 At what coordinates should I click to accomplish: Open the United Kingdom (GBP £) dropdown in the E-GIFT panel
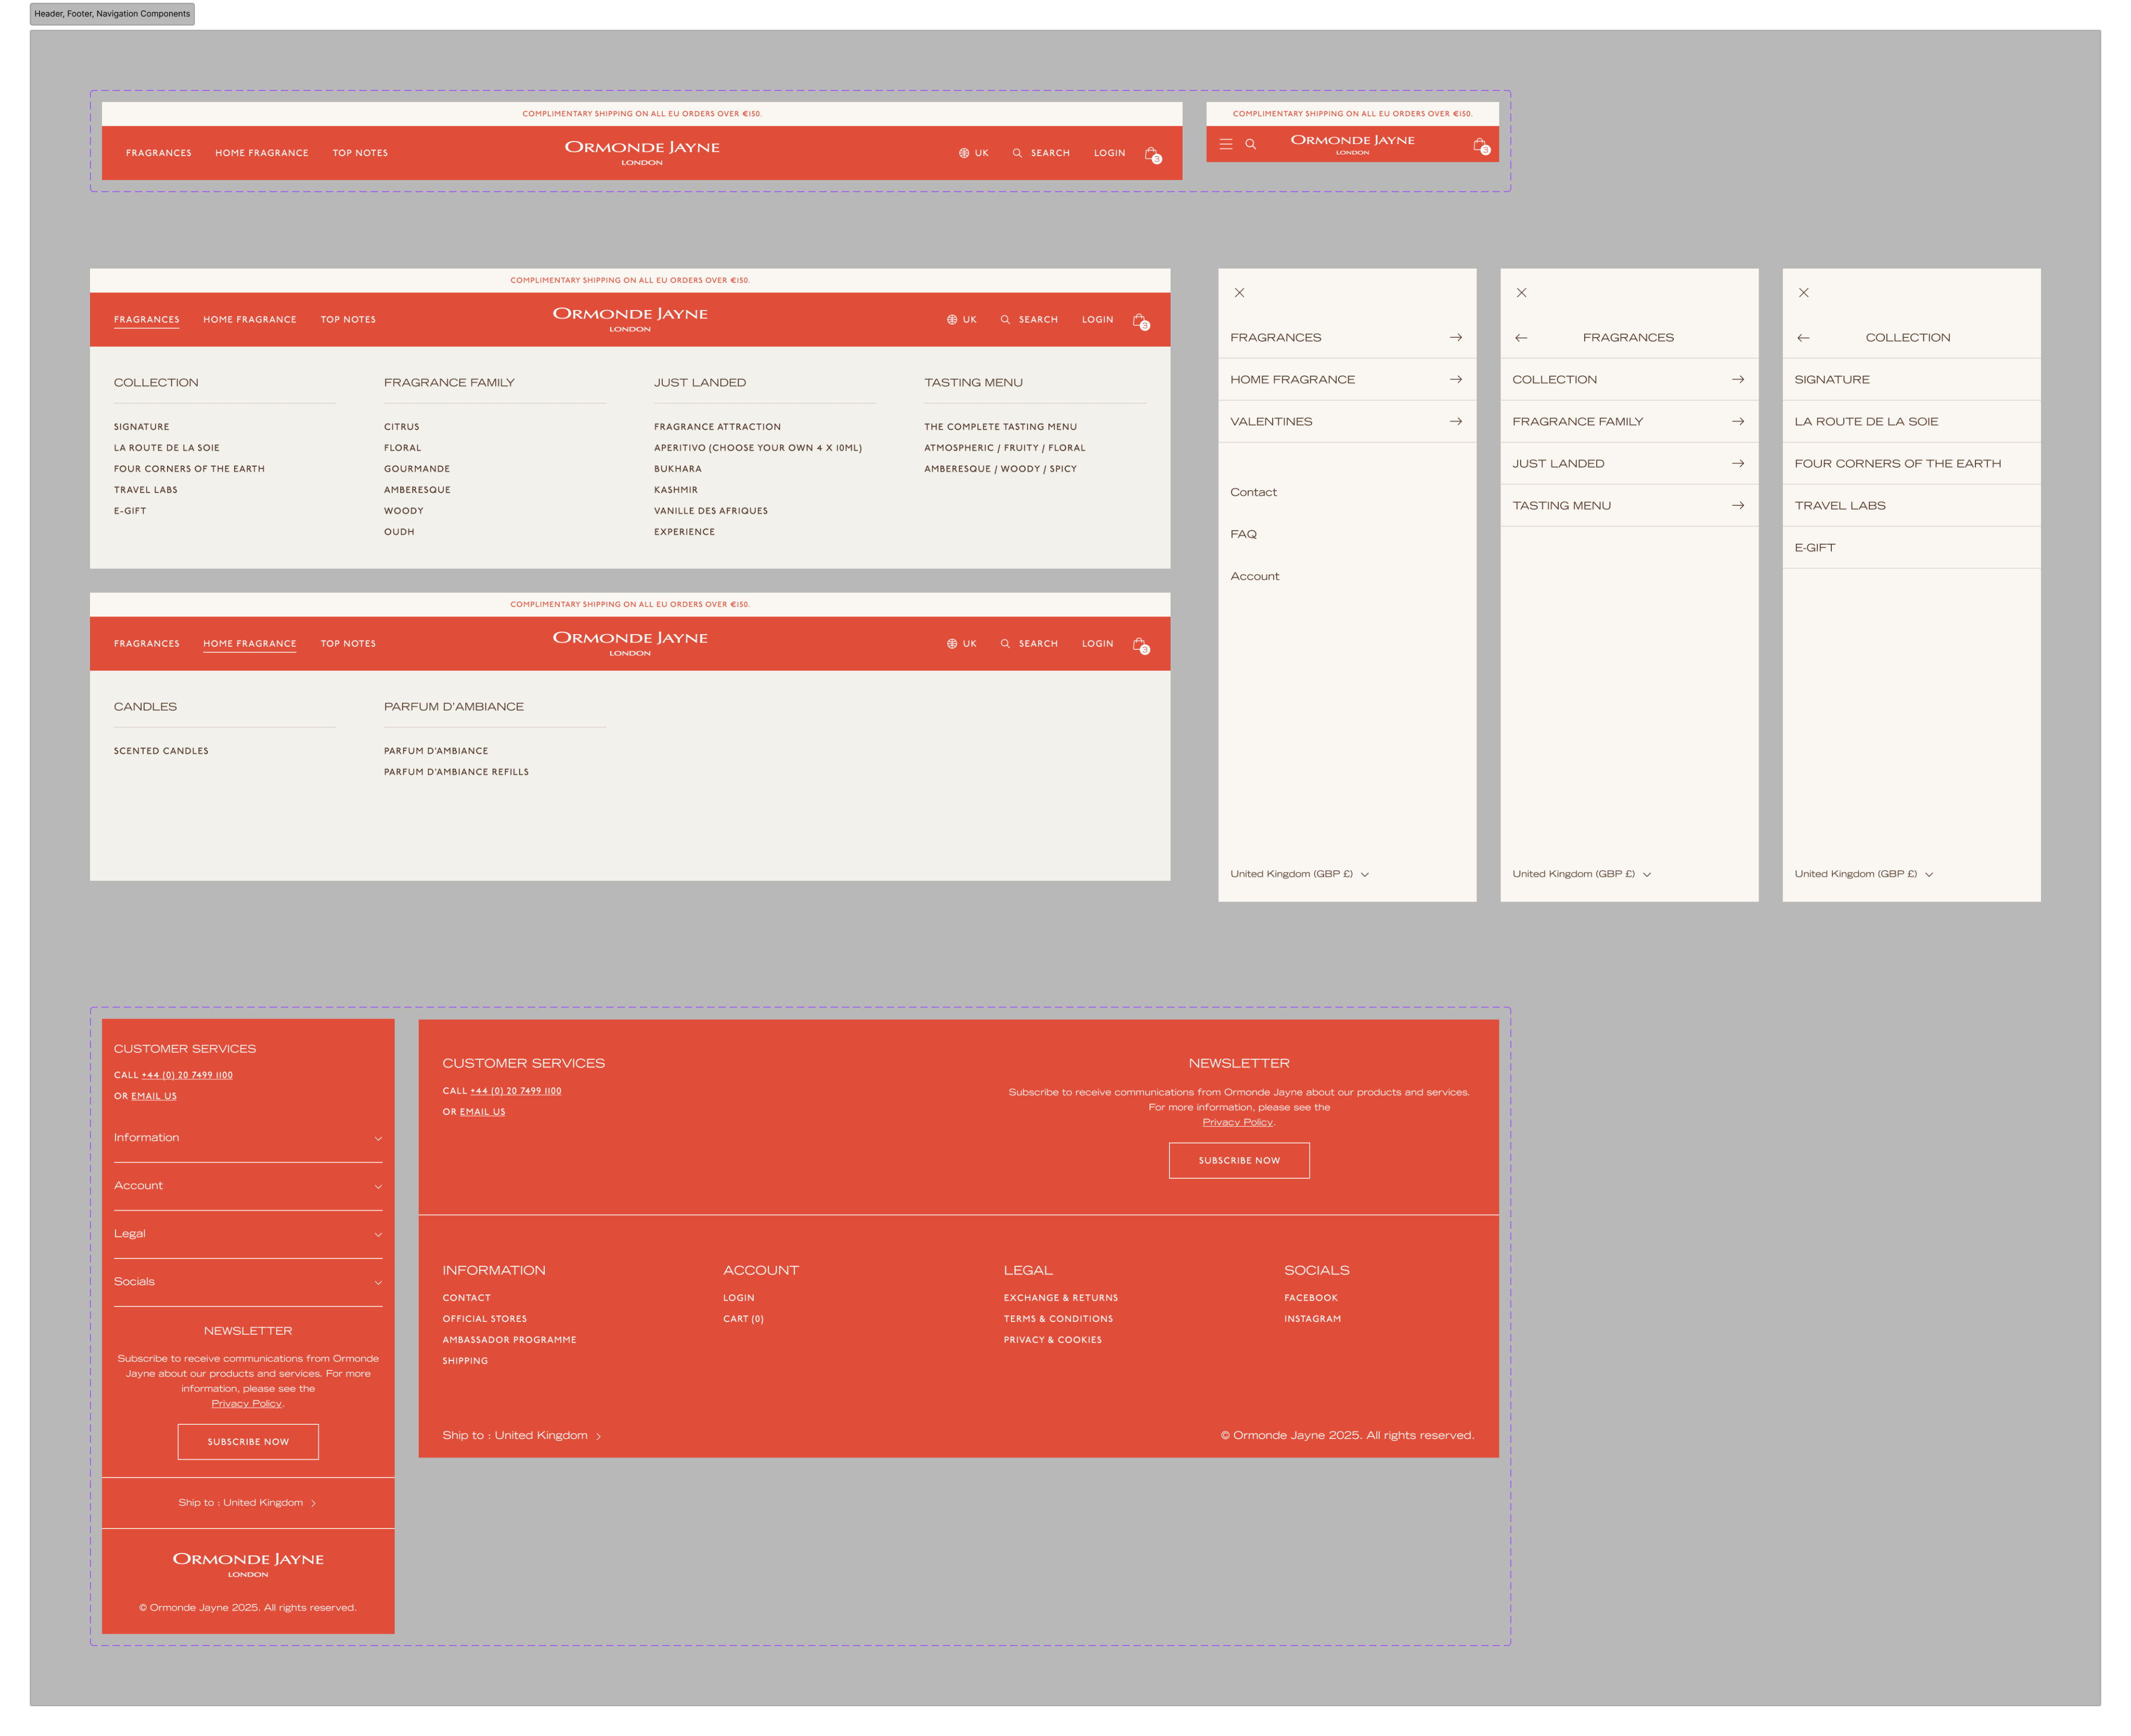tap(1863, 874)
